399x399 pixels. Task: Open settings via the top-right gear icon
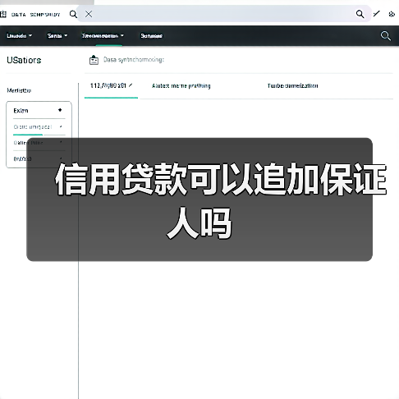pos(392,14)
